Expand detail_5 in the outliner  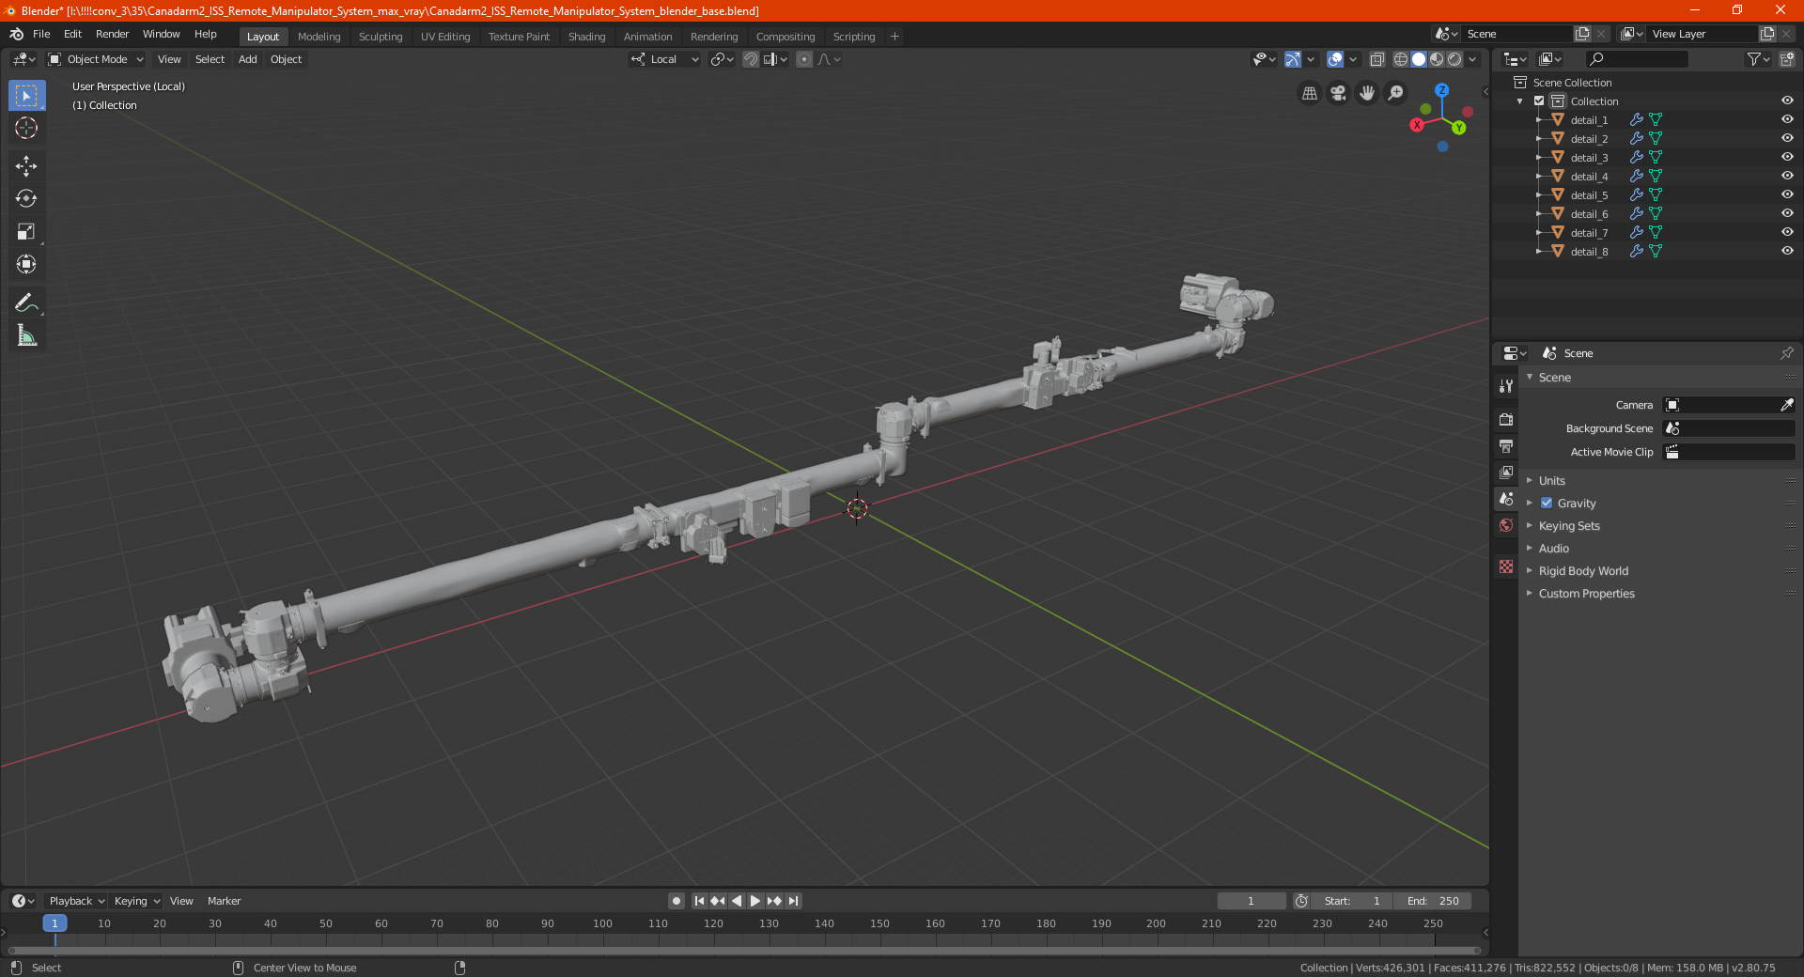[x=1538, y=195]
